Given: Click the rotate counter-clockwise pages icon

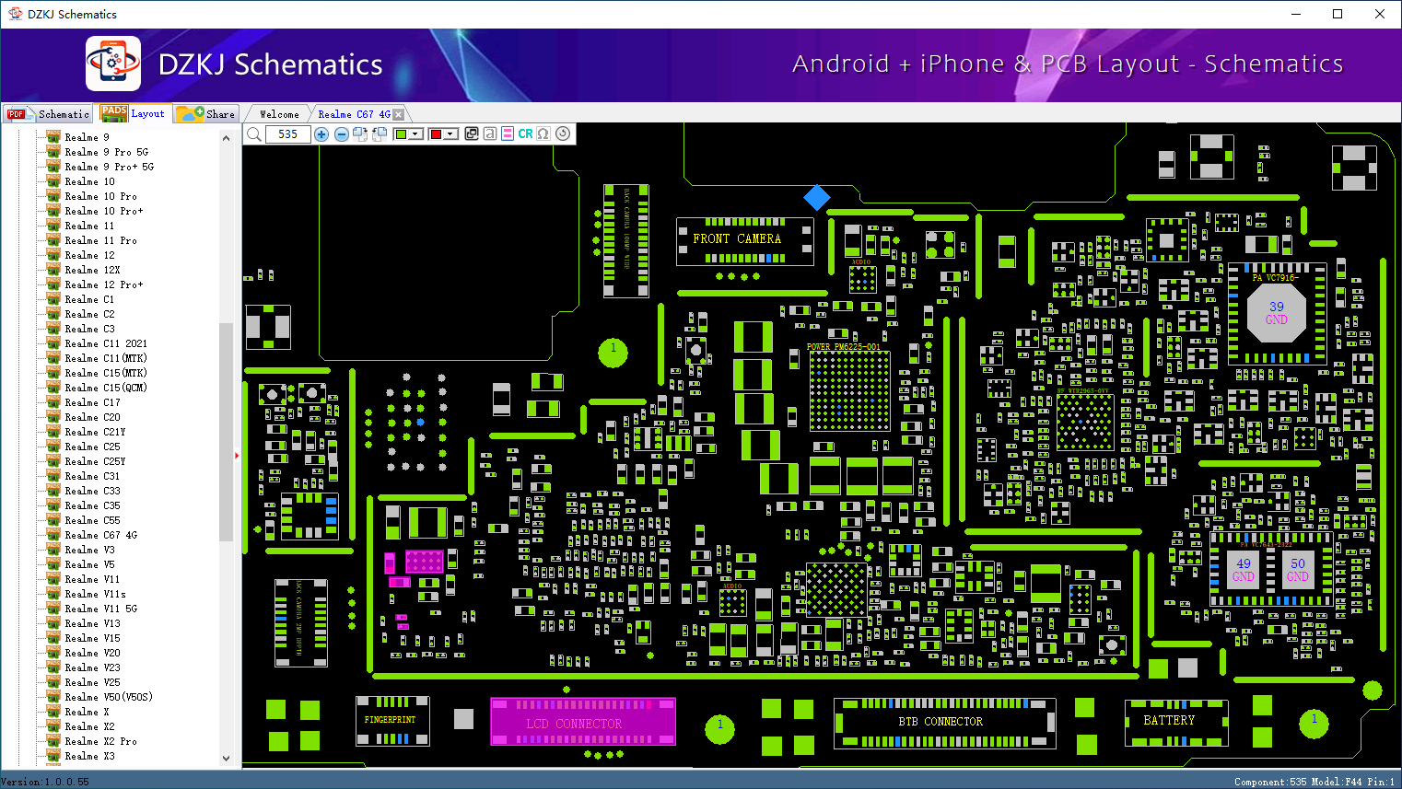Looking at the screenshot, I should [379, 134].
